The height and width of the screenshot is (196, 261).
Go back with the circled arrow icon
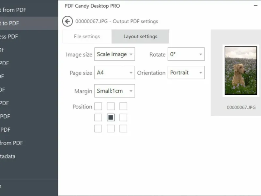[x=68, y=21]
